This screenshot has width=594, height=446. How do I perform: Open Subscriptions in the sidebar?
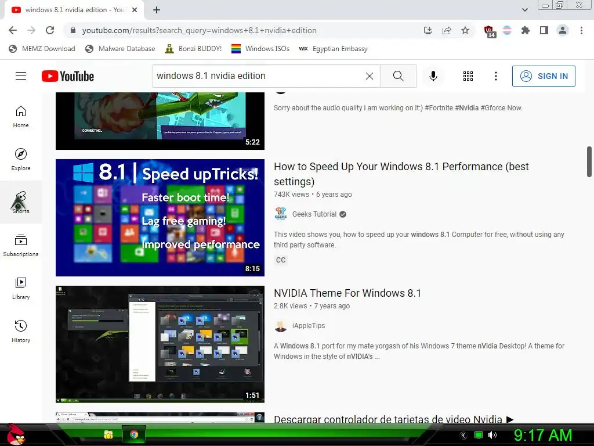point(21,246)
